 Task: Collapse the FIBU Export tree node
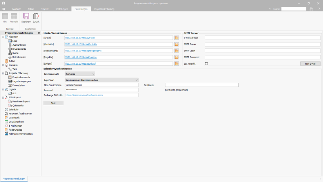pyautogui.click(x=3, y=97)
